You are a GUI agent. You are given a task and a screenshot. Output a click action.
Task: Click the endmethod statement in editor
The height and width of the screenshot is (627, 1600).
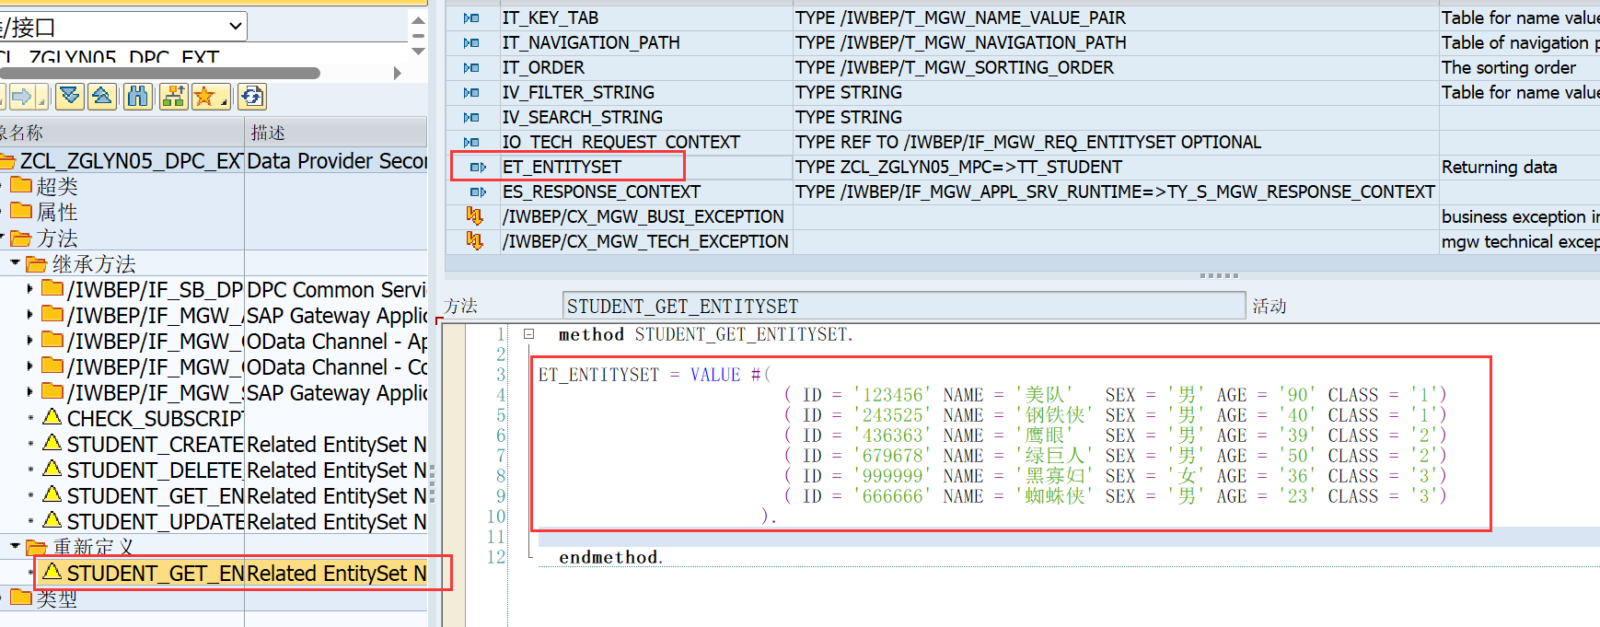(x=611, y=557)
